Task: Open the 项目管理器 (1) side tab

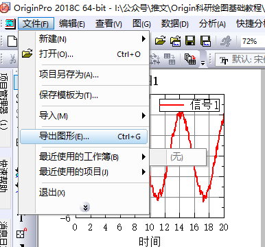Action: point(4,102)
